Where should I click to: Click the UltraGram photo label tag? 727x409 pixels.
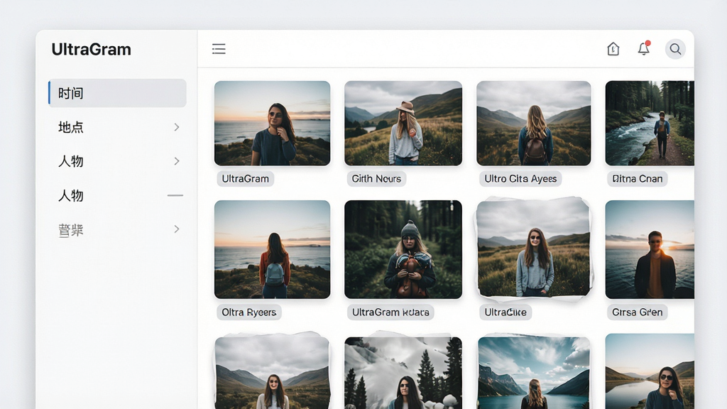pos(245,178)
